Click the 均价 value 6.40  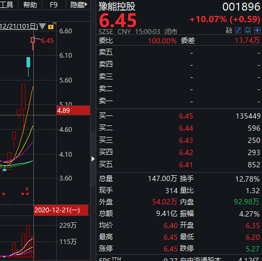[x=170, y=226]
